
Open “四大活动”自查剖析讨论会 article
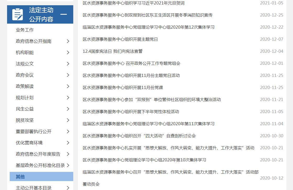139,136
